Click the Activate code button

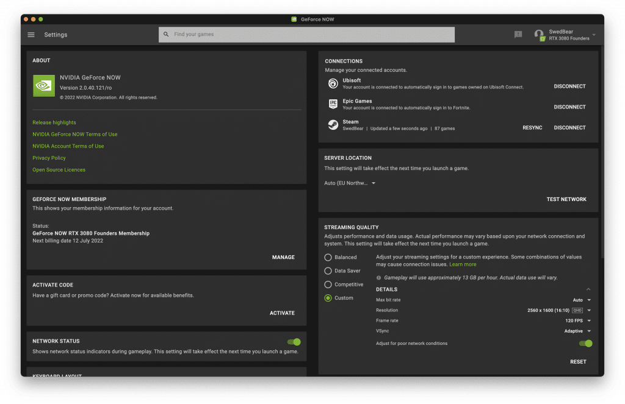click(x=282, y=313)
